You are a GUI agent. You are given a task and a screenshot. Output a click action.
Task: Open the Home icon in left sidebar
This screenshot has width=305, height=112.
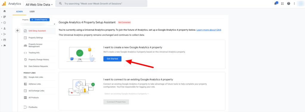click(x=4, y=11)
